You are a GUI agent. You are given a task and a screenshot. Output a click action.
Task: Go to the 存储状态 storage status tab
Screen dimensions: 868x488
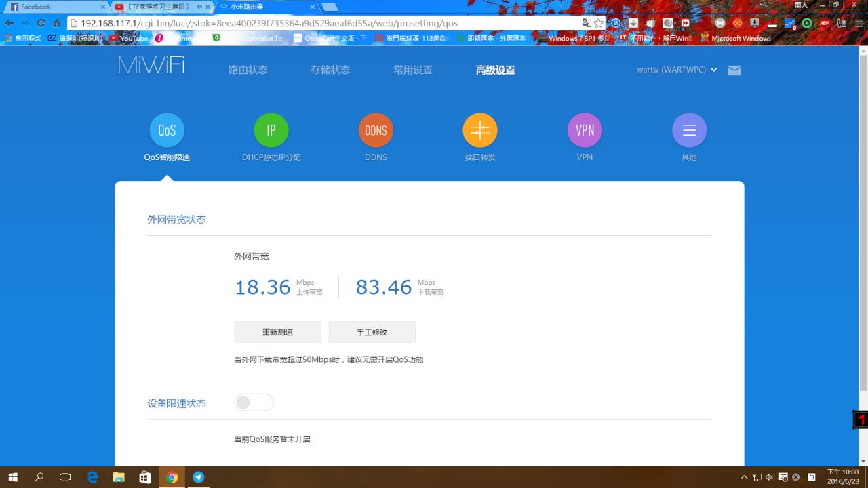tap(330, 70)
